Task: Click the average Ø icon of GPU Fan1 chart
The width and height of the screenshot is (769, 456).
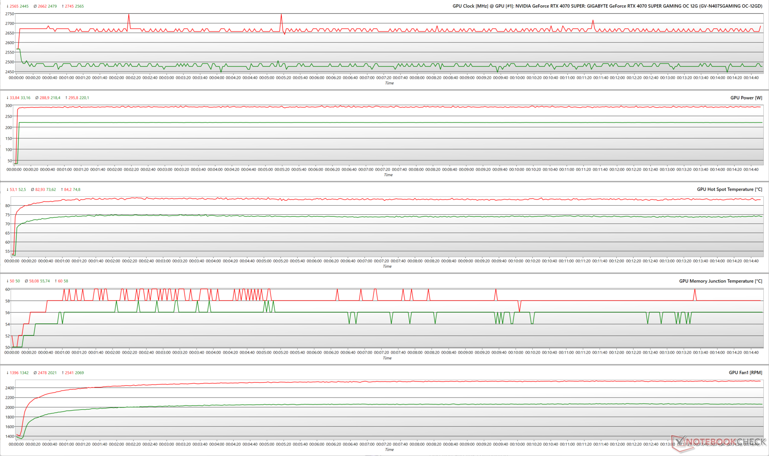Action: pyautogui.click(x=35, y=373)
